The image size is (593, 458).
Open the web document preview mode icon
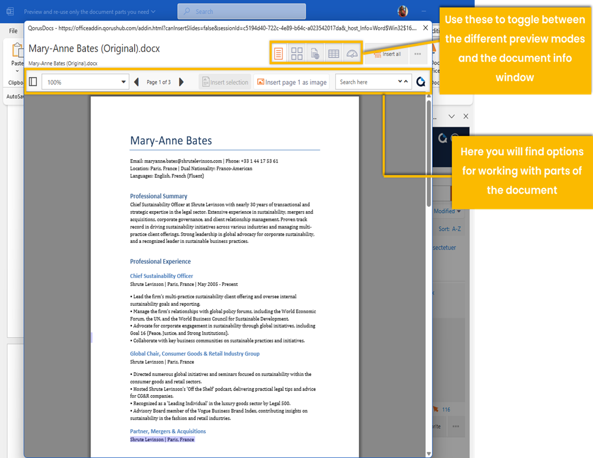[x=315, y=54]
